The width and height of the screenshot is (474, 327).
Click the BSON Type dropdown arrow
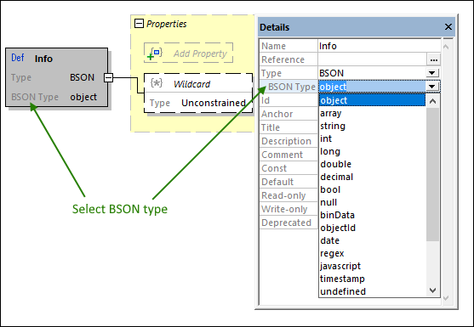tap(432, 87)
